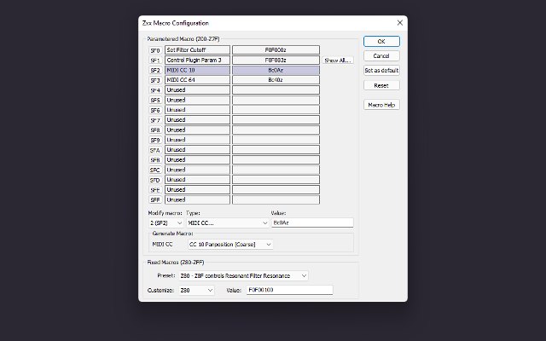Select the SF0 macro button
Image resolution: width=546 pixels, height=341 pixels.
pos(155,50)
